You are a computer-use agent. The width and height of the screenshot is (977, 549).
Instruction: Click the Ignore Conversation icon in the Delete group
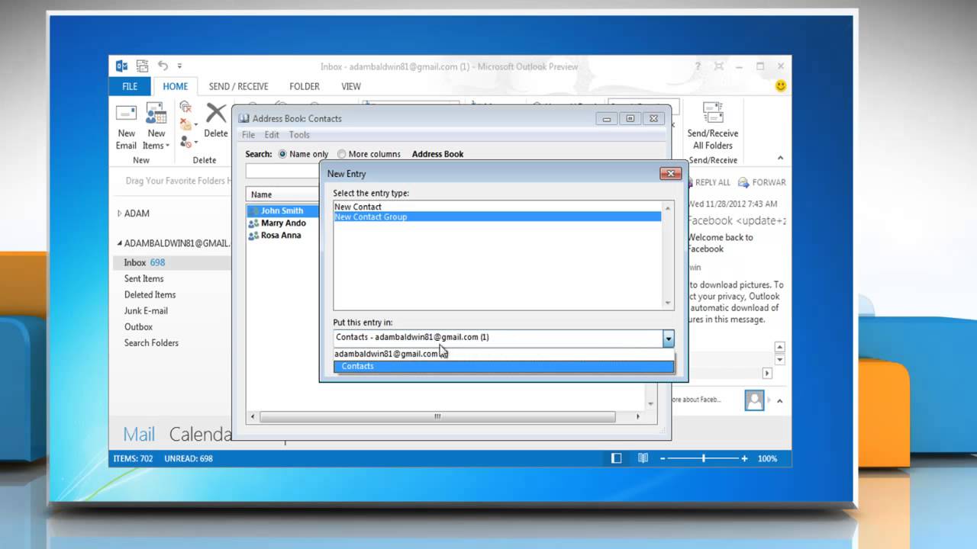tap(185, 108)
